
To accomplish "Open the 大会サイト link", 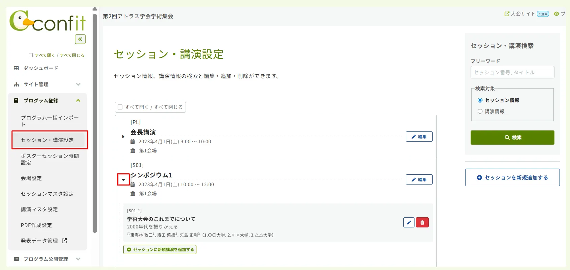I will coord(520,14).
